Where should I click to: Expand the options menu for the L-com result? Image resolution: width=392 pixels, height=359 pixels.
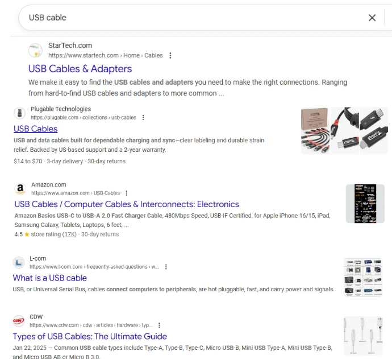(x=166, y=267)
